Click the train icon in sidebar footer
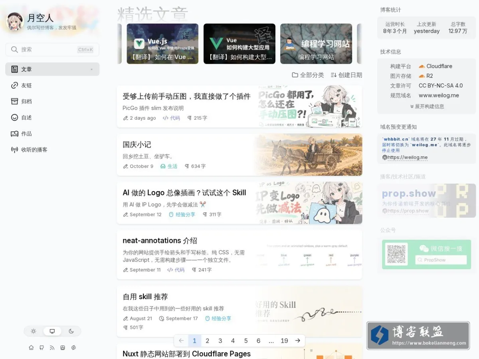The width and height of the screenshot is (479, 359). click(x=63, y=348)
